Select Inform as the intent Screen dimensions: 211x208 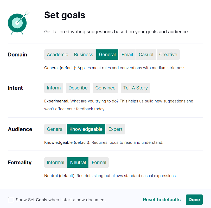tap(54, 88)
